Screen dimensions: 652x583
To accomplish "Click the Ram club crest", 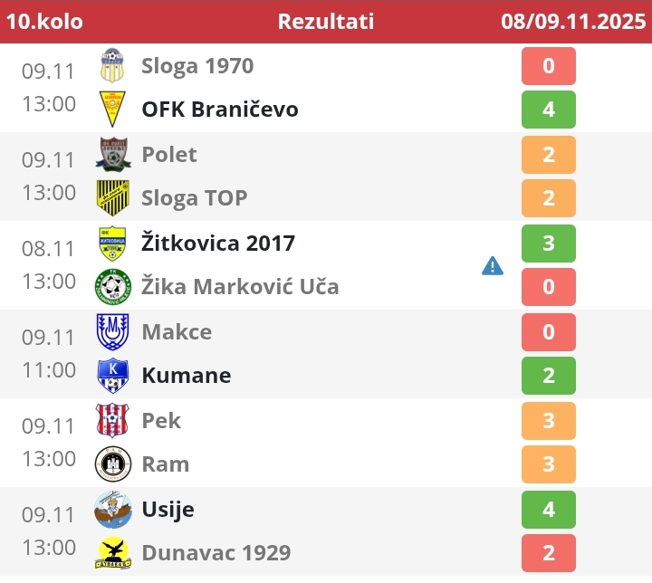I will click(x=112, y=464).
